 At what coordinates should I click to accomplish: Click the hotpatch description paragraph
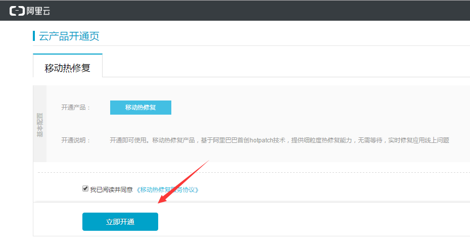tap(279, 140)
